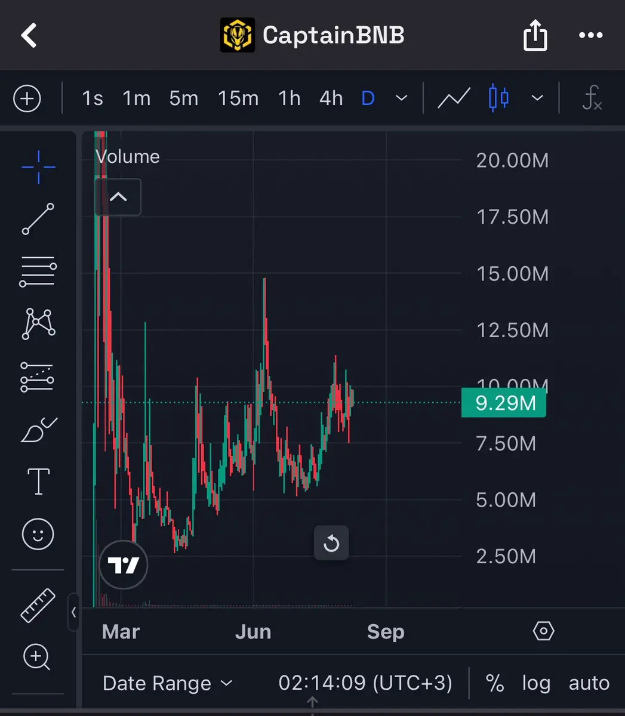This screenshot has height=716, width=625.
Task: Select the D daily timeframe
Action: pyautogui.click(x=368, y=98)
